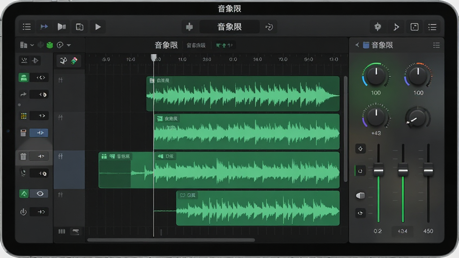Viewport: 459px width, 258px height.
Task: Start playback with the play triangle button
Action: pos(98,27)
